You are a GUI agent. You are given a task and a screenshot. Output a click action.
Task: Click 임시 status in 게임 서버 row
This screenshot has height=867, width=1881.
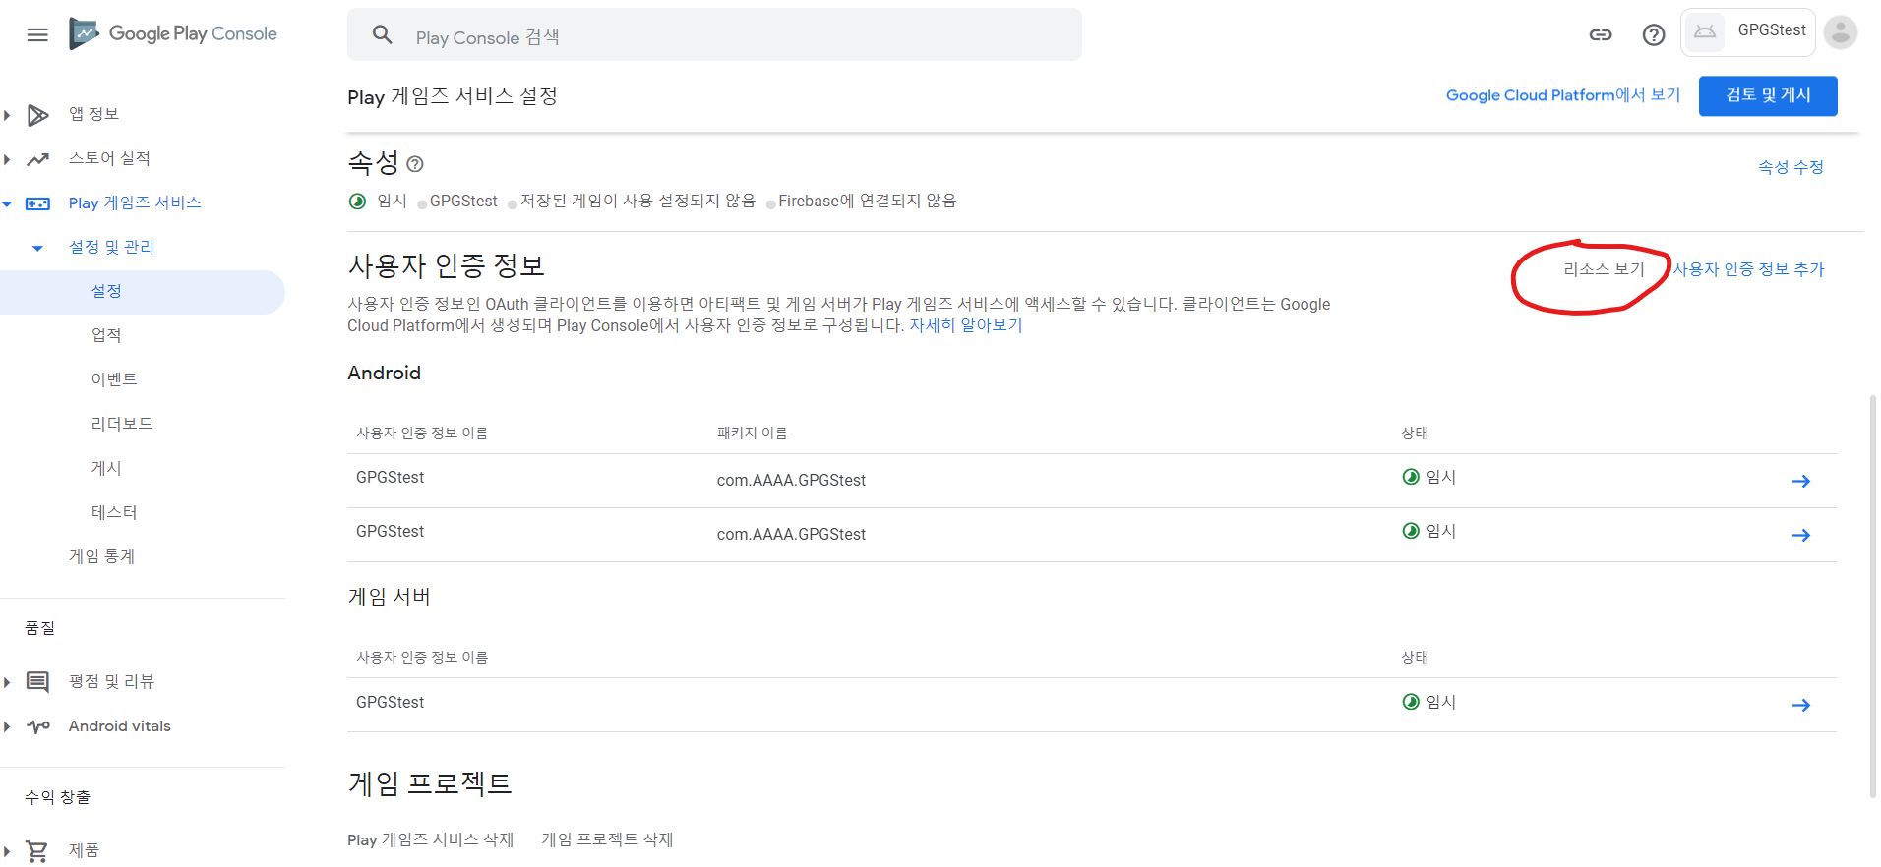(1428, 702)
